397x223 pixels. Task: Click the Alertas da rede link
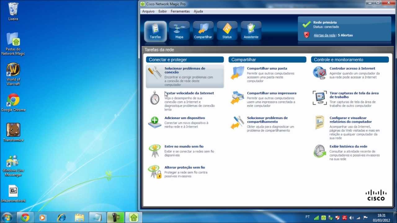tap(324, 35)
